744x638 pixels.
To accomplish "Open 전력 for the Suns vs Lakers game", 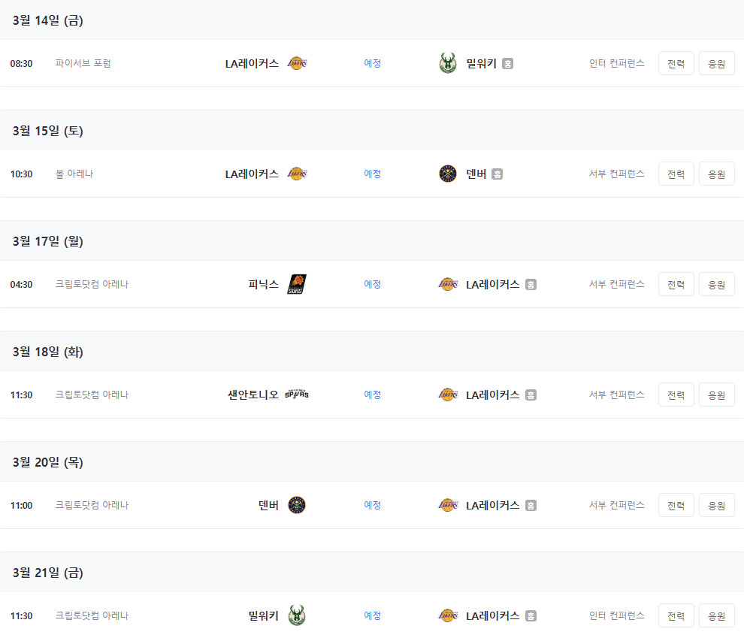I will [x=676, y=284].
